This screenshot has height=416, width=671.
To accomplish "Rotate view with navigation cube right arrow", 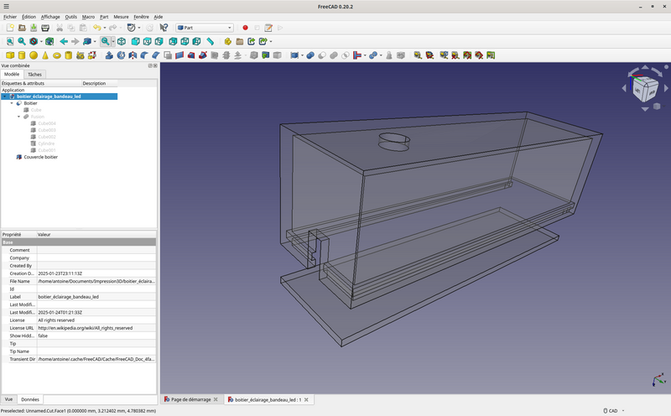I will tap(666, 88).
